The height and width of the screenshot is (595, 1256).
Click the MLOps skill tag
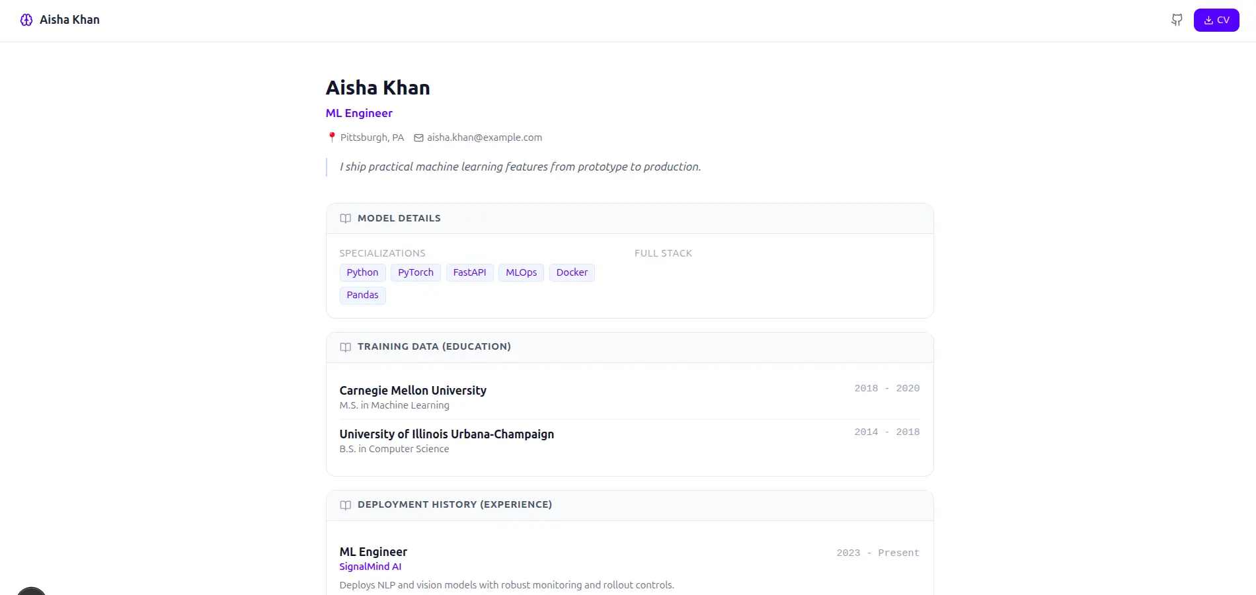(521, 272)
